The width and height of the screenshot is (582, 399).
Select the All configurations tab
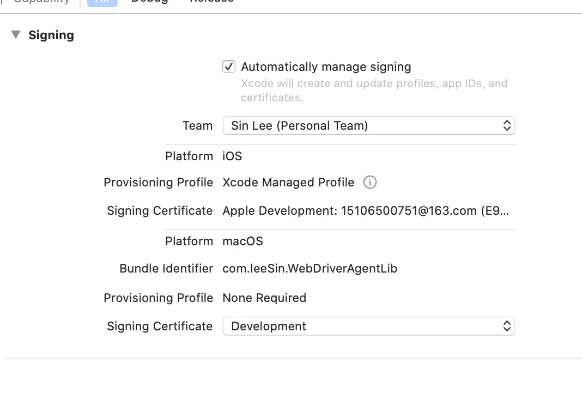[x=102, y=2]
